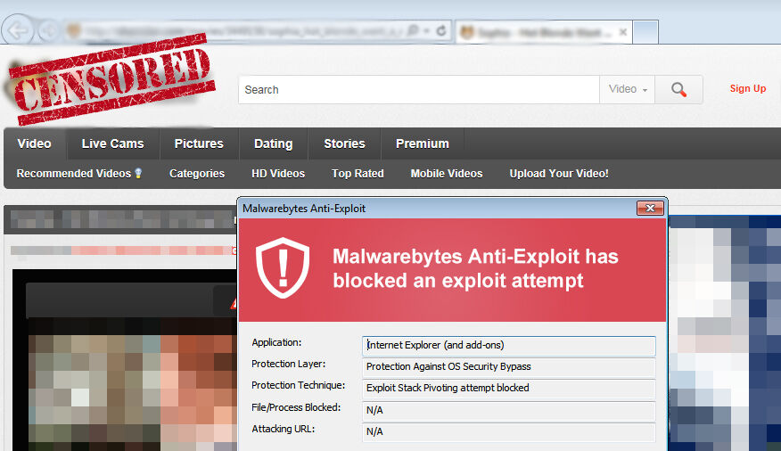The image size is (781, 451).
Task: Go to HD Videos submenu link
Action: pyautogui.click(x=278, y=173)
